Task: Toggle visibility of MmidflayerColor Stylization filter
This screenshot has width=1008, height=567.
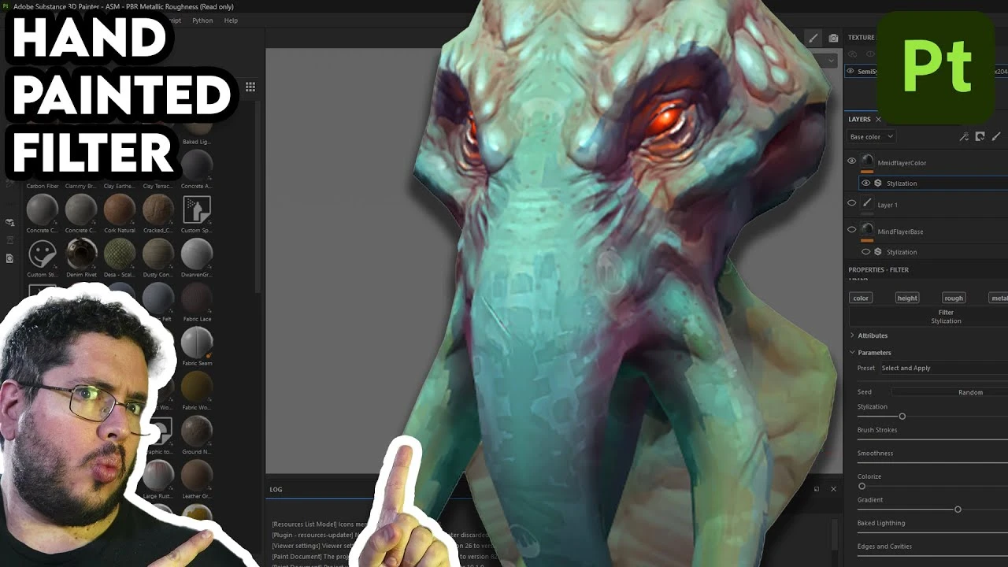Action: click(866, 183)
